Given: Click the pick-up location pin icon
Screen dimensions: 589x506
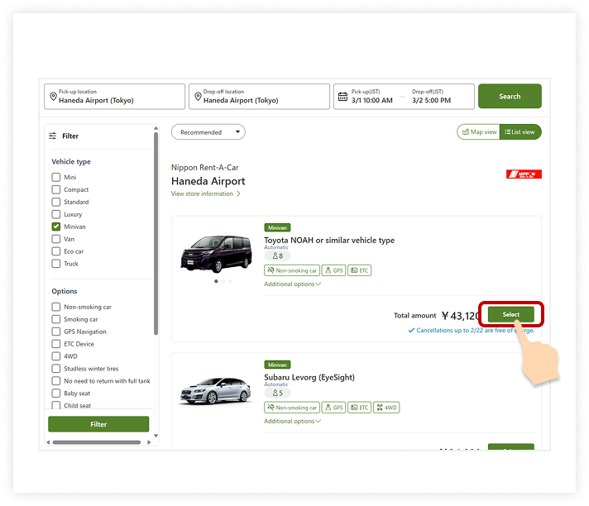Looking at the screenshot, I should point(53,97).
